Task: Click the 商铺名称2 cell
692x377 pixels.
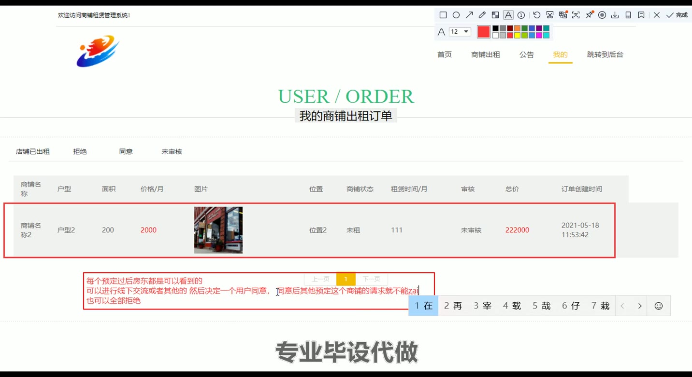Action: click(x=31, y=230)
